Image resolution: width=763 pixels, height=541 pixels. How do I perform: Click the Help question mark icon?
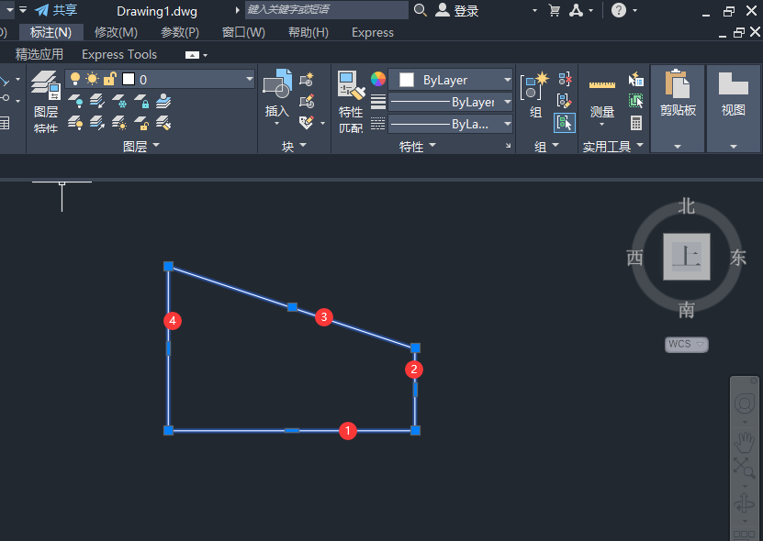619,10
